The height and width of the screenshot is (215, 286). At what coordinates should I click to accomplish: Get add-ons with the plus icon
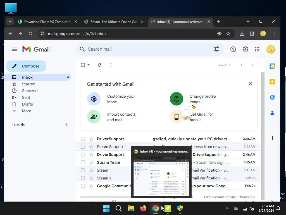(x=272, y=138)
